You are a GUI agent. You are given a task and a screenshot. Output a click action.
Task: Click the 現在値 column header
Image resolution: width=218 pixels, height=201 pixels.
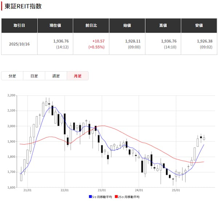coord(55,25)
